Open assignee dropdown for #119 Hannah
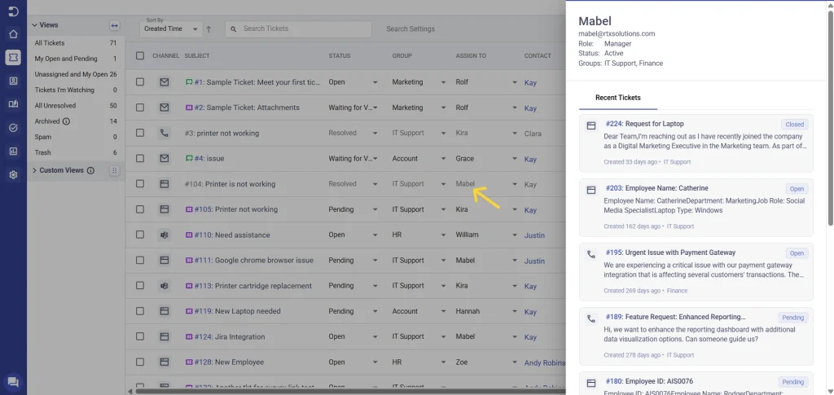 [515, 312]
